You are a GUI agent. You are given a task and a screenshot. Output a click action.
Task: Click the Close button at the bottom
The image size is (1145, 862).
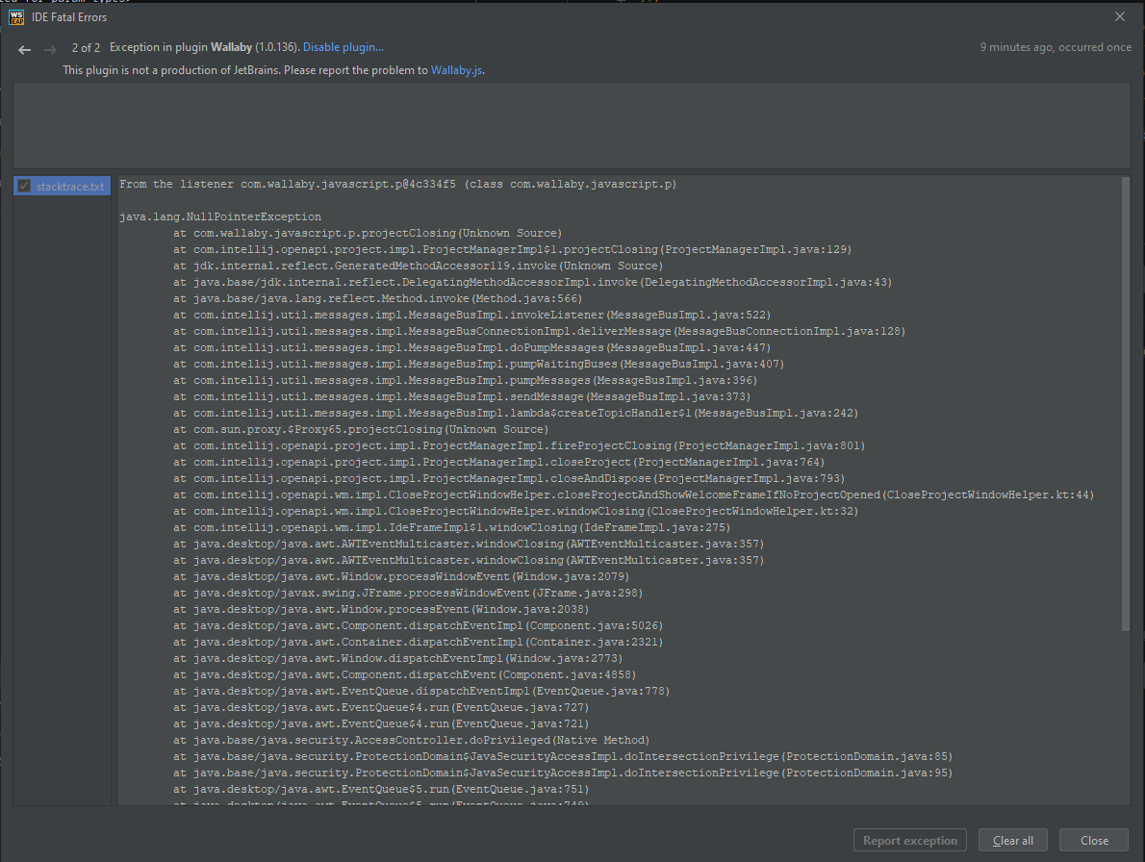point(1094,840)
